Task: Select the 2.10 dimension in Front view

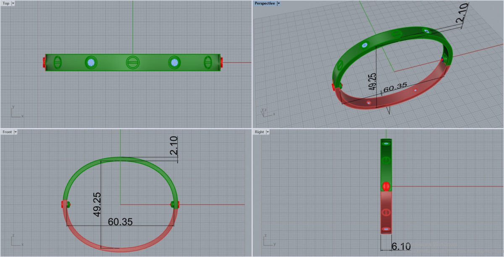Action: click(x=173, y=145)
